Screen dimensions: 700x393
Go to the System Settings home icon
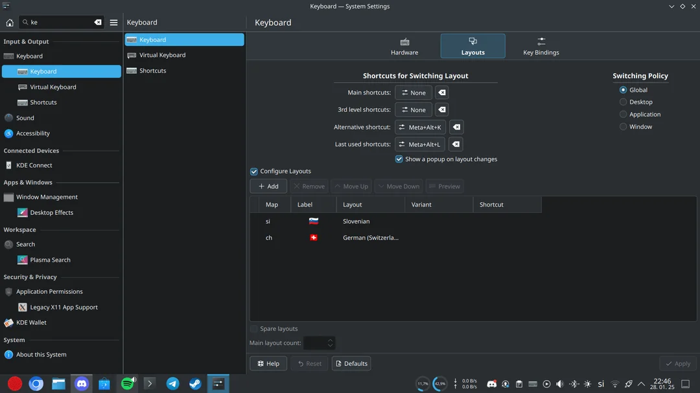(x=10, y=23)
